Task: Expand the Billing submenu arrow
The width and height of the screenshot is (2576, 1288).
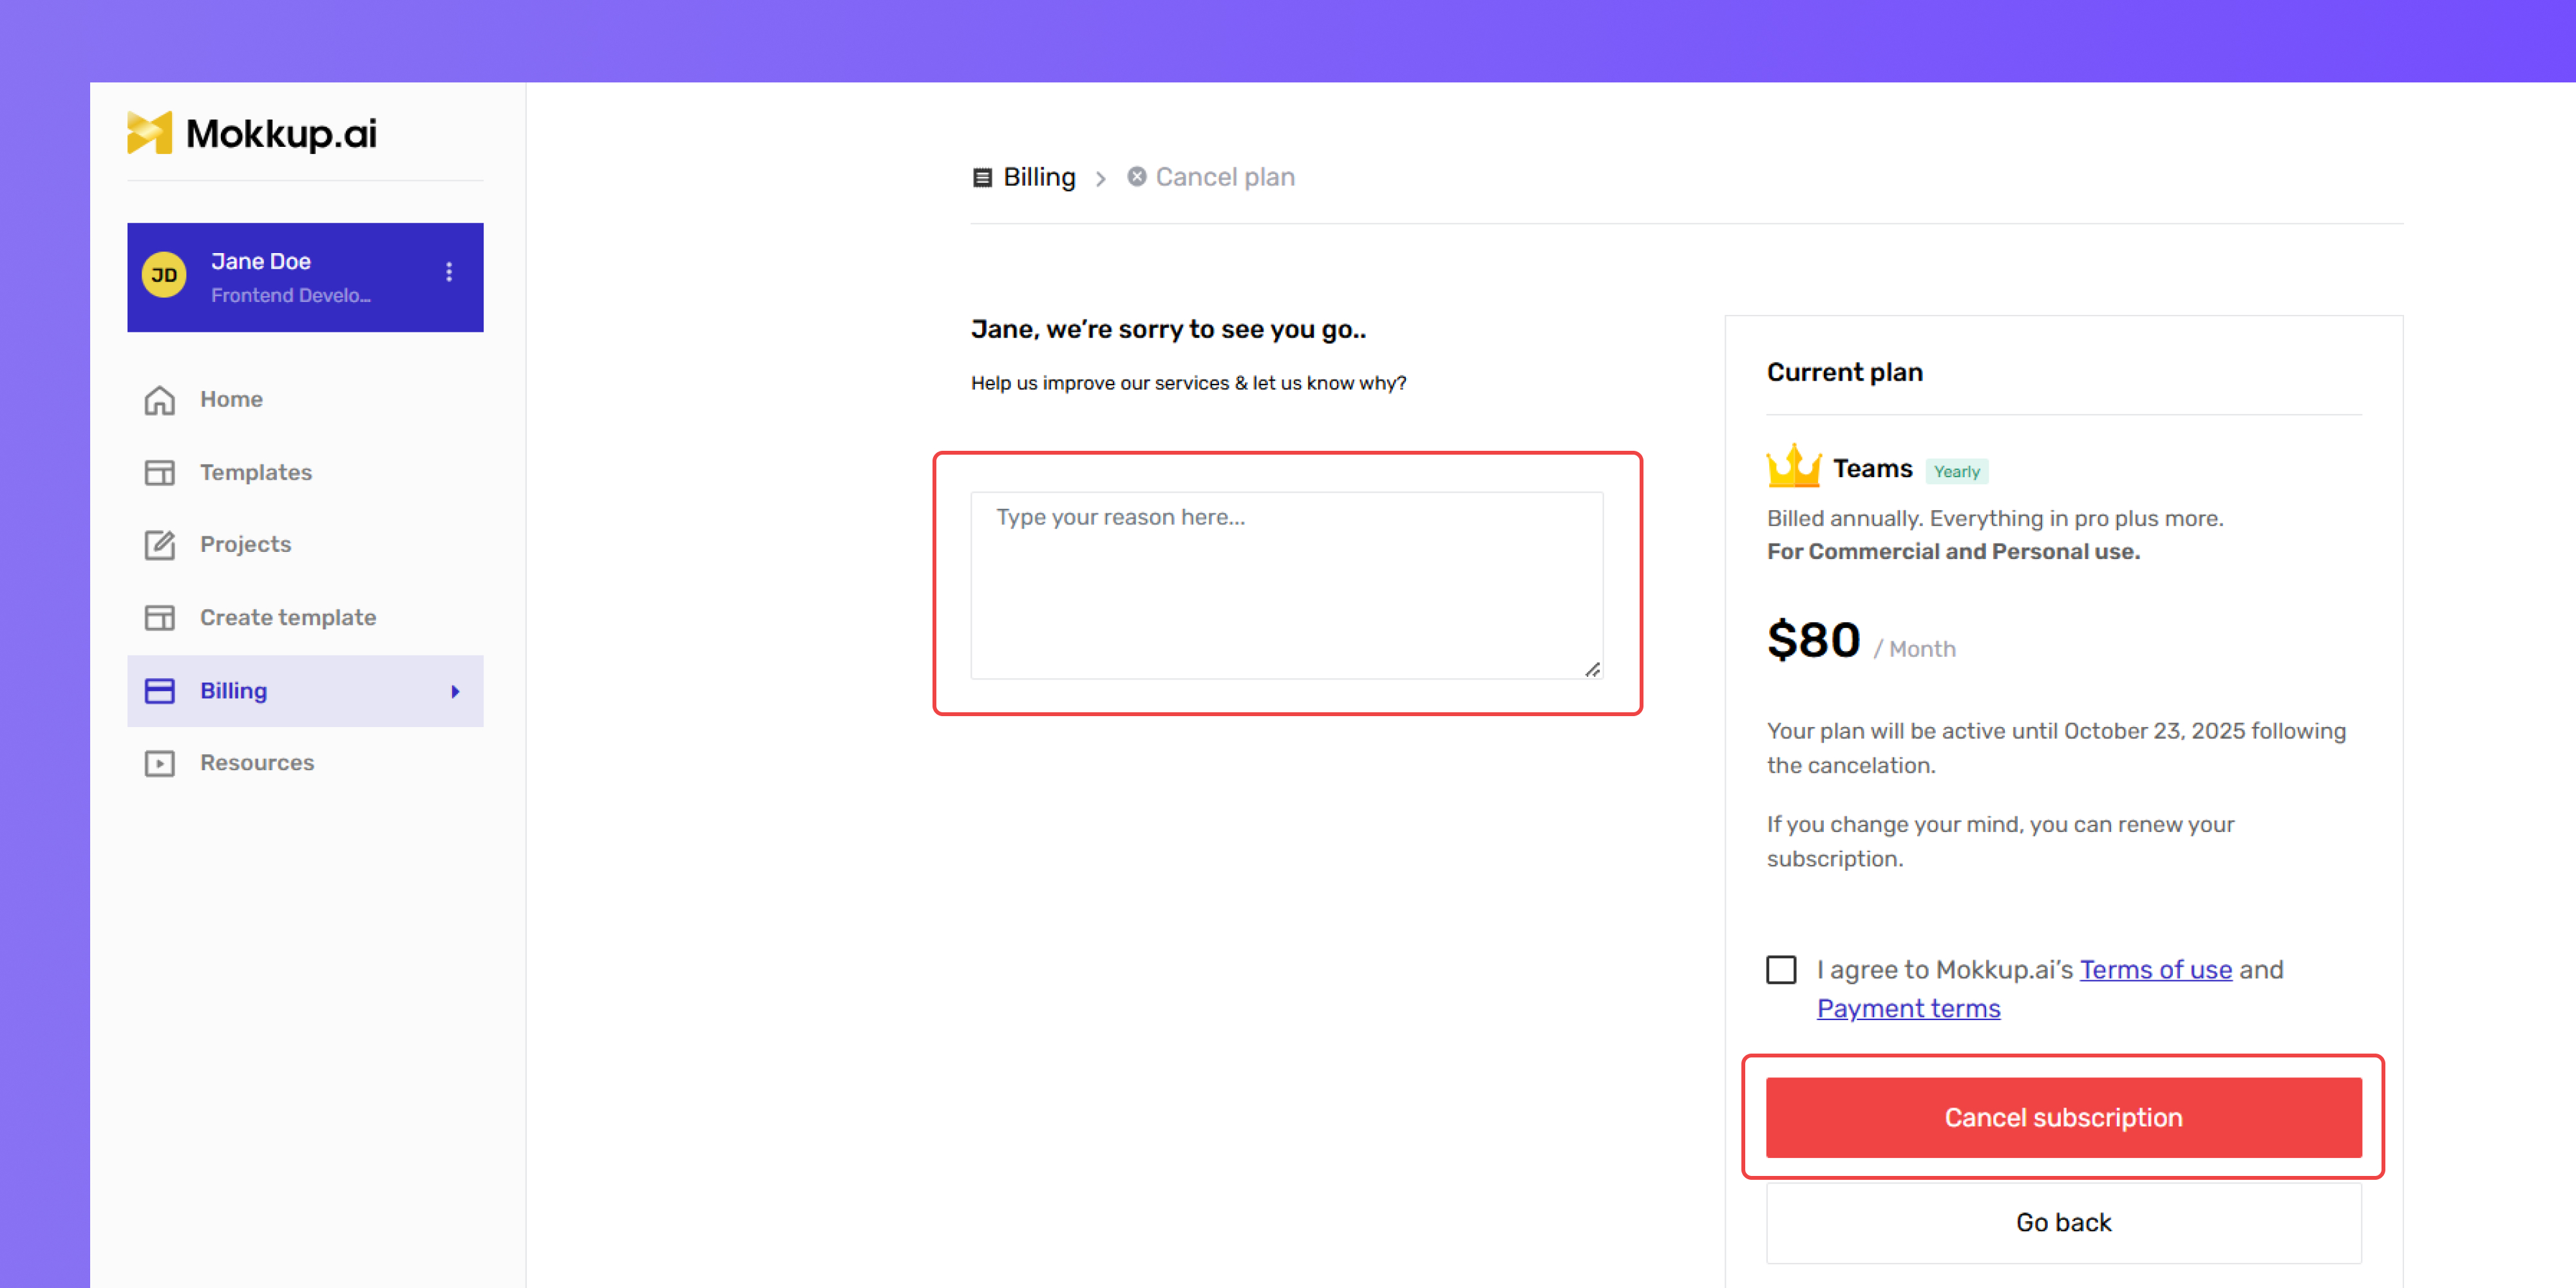Action: (455, 691)
